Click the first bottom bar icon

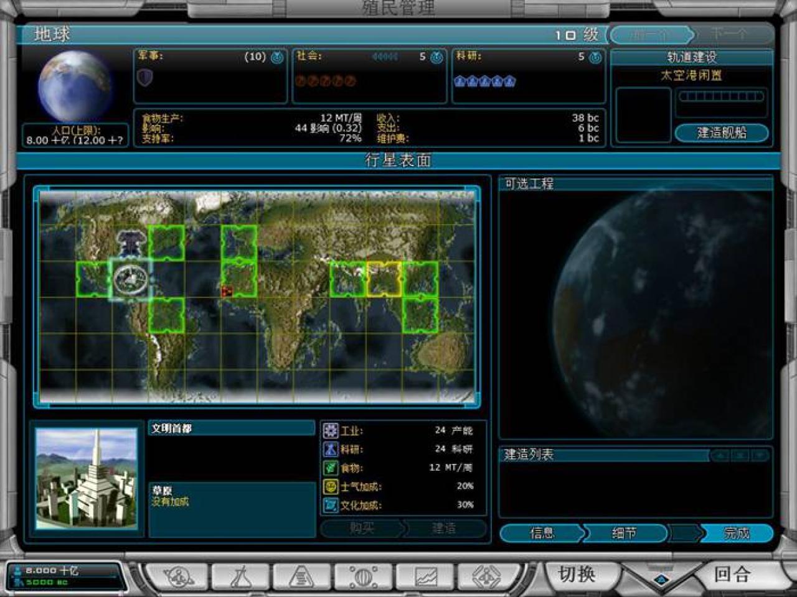coord(178,577)
